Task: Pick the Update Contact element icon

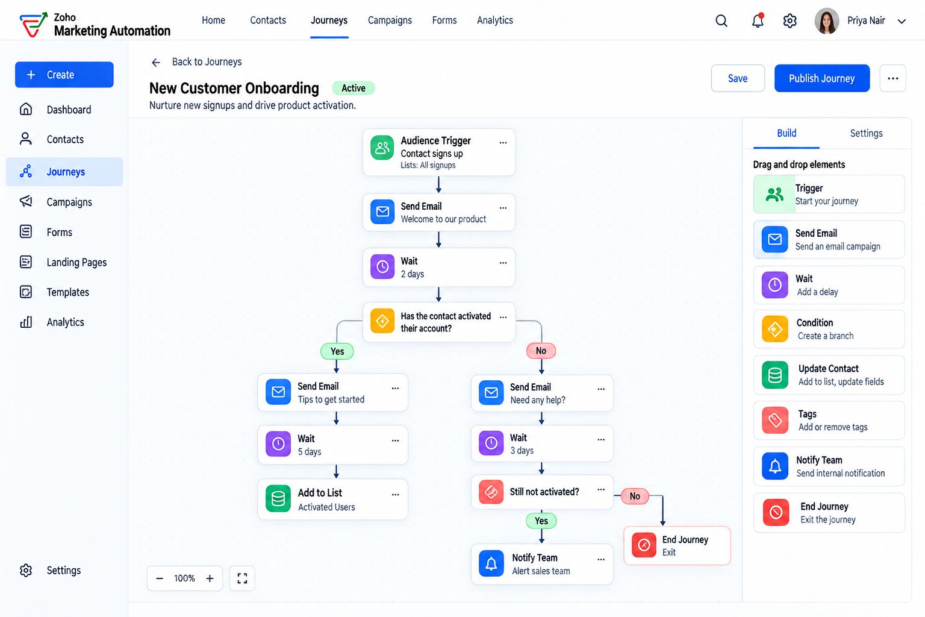Action: point(774,375)
